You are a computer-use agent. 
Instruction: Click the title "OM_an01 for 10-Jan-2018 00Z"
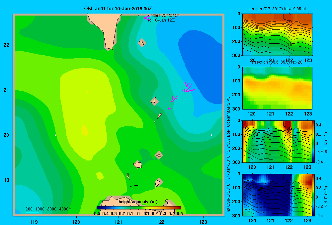118,9
